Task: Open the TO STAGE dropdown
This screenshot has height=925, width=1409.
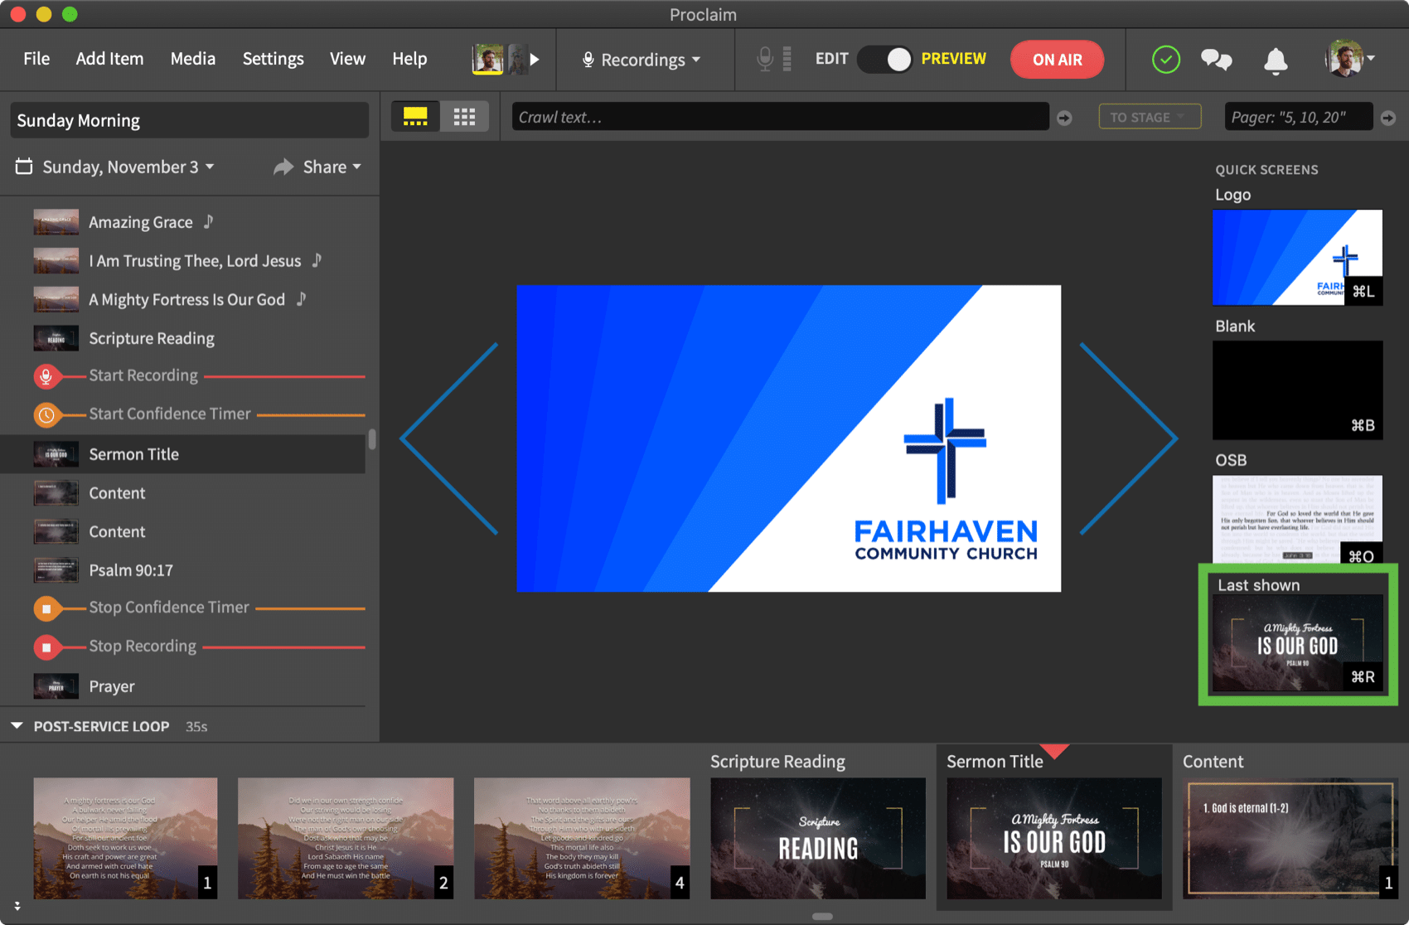Action: (x=1150, y=117)
